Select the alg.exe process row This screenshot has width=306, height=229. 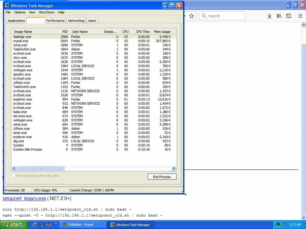[94, 141]
